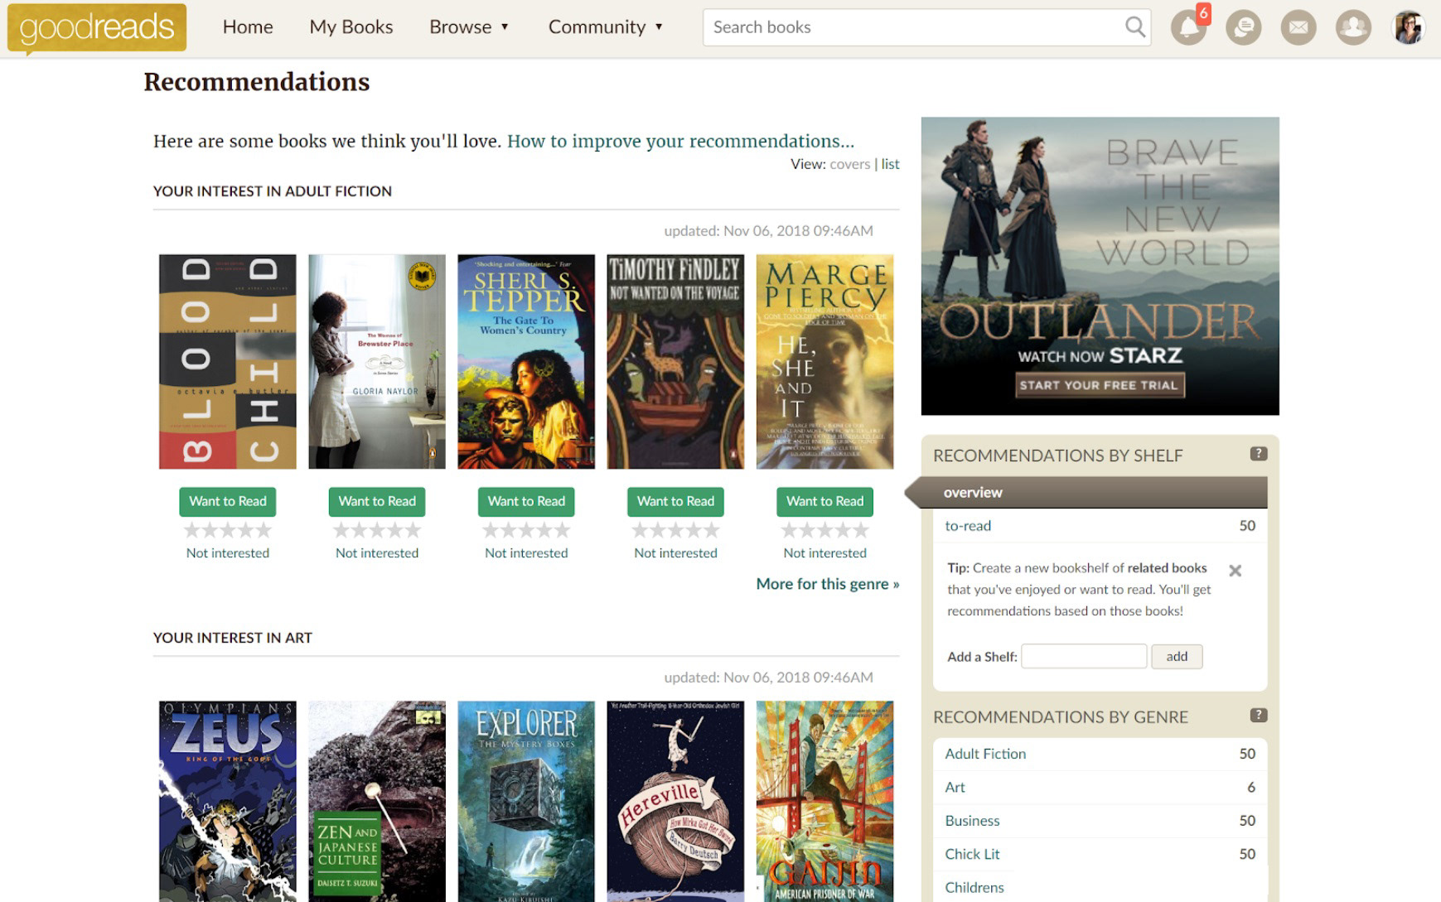
Task: Rate the Bloodchild book with stars
Action: point(228,530)
